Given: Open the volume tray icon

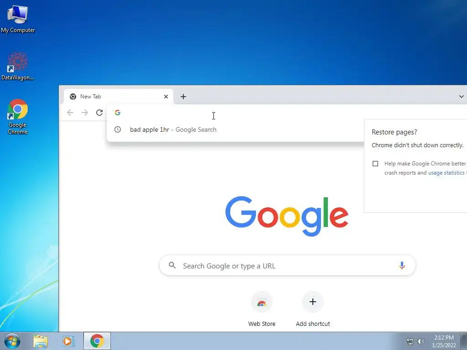Looking at the screenshot, I should [421, 341].
